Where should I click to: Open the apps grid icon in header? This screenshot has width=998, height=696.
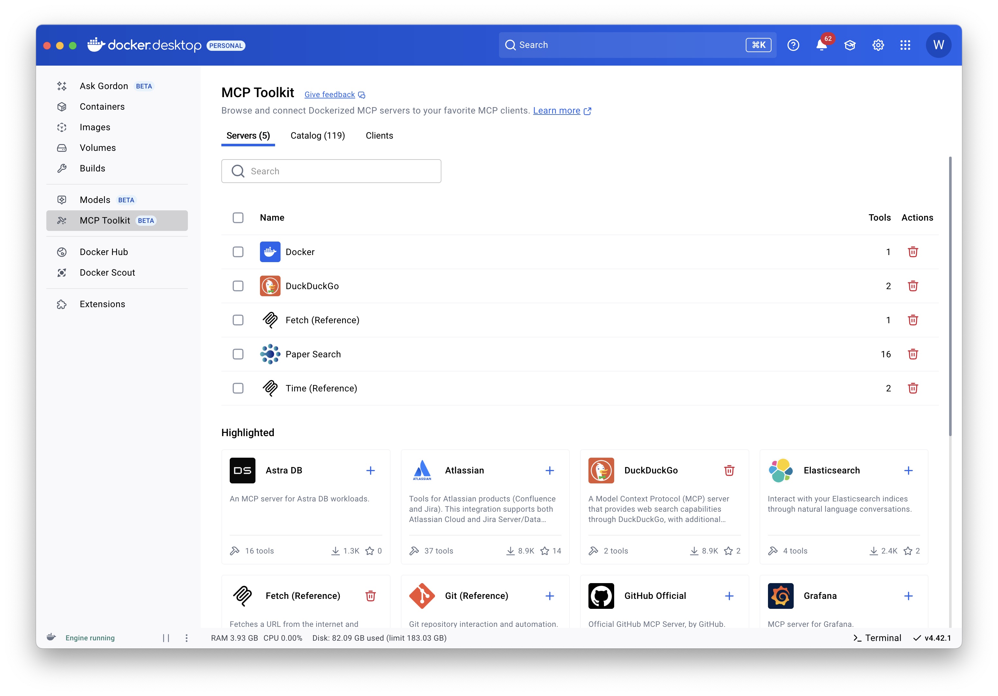point(905,45)
